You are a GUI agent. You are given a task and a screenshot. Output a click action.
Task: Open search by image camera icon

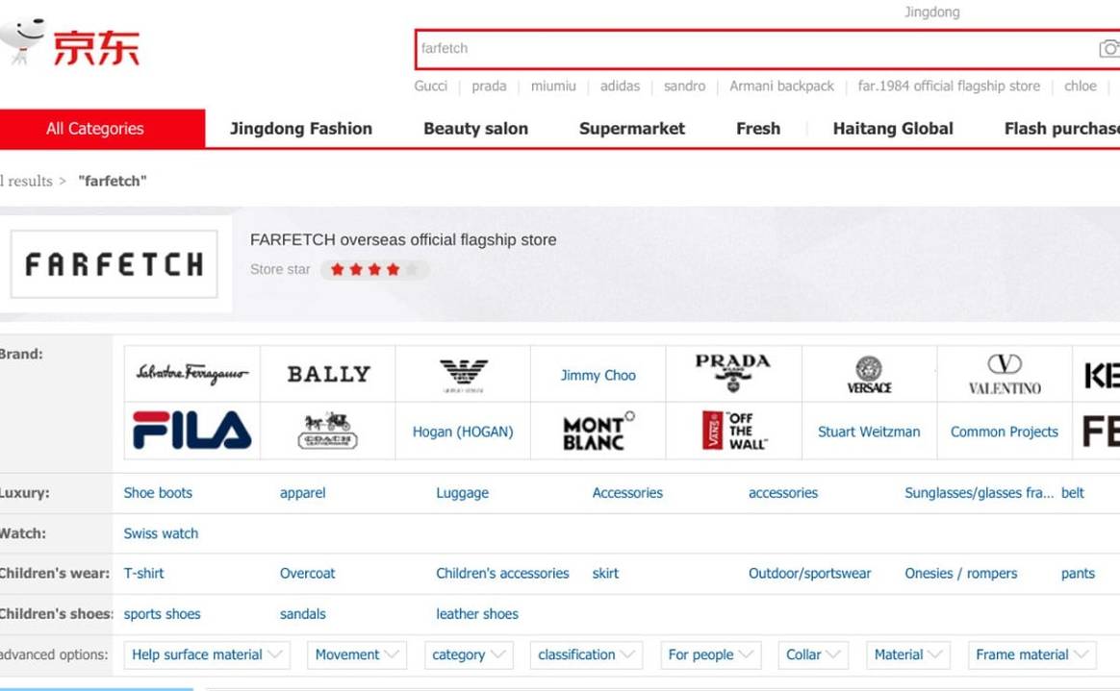coord(1109,49)
